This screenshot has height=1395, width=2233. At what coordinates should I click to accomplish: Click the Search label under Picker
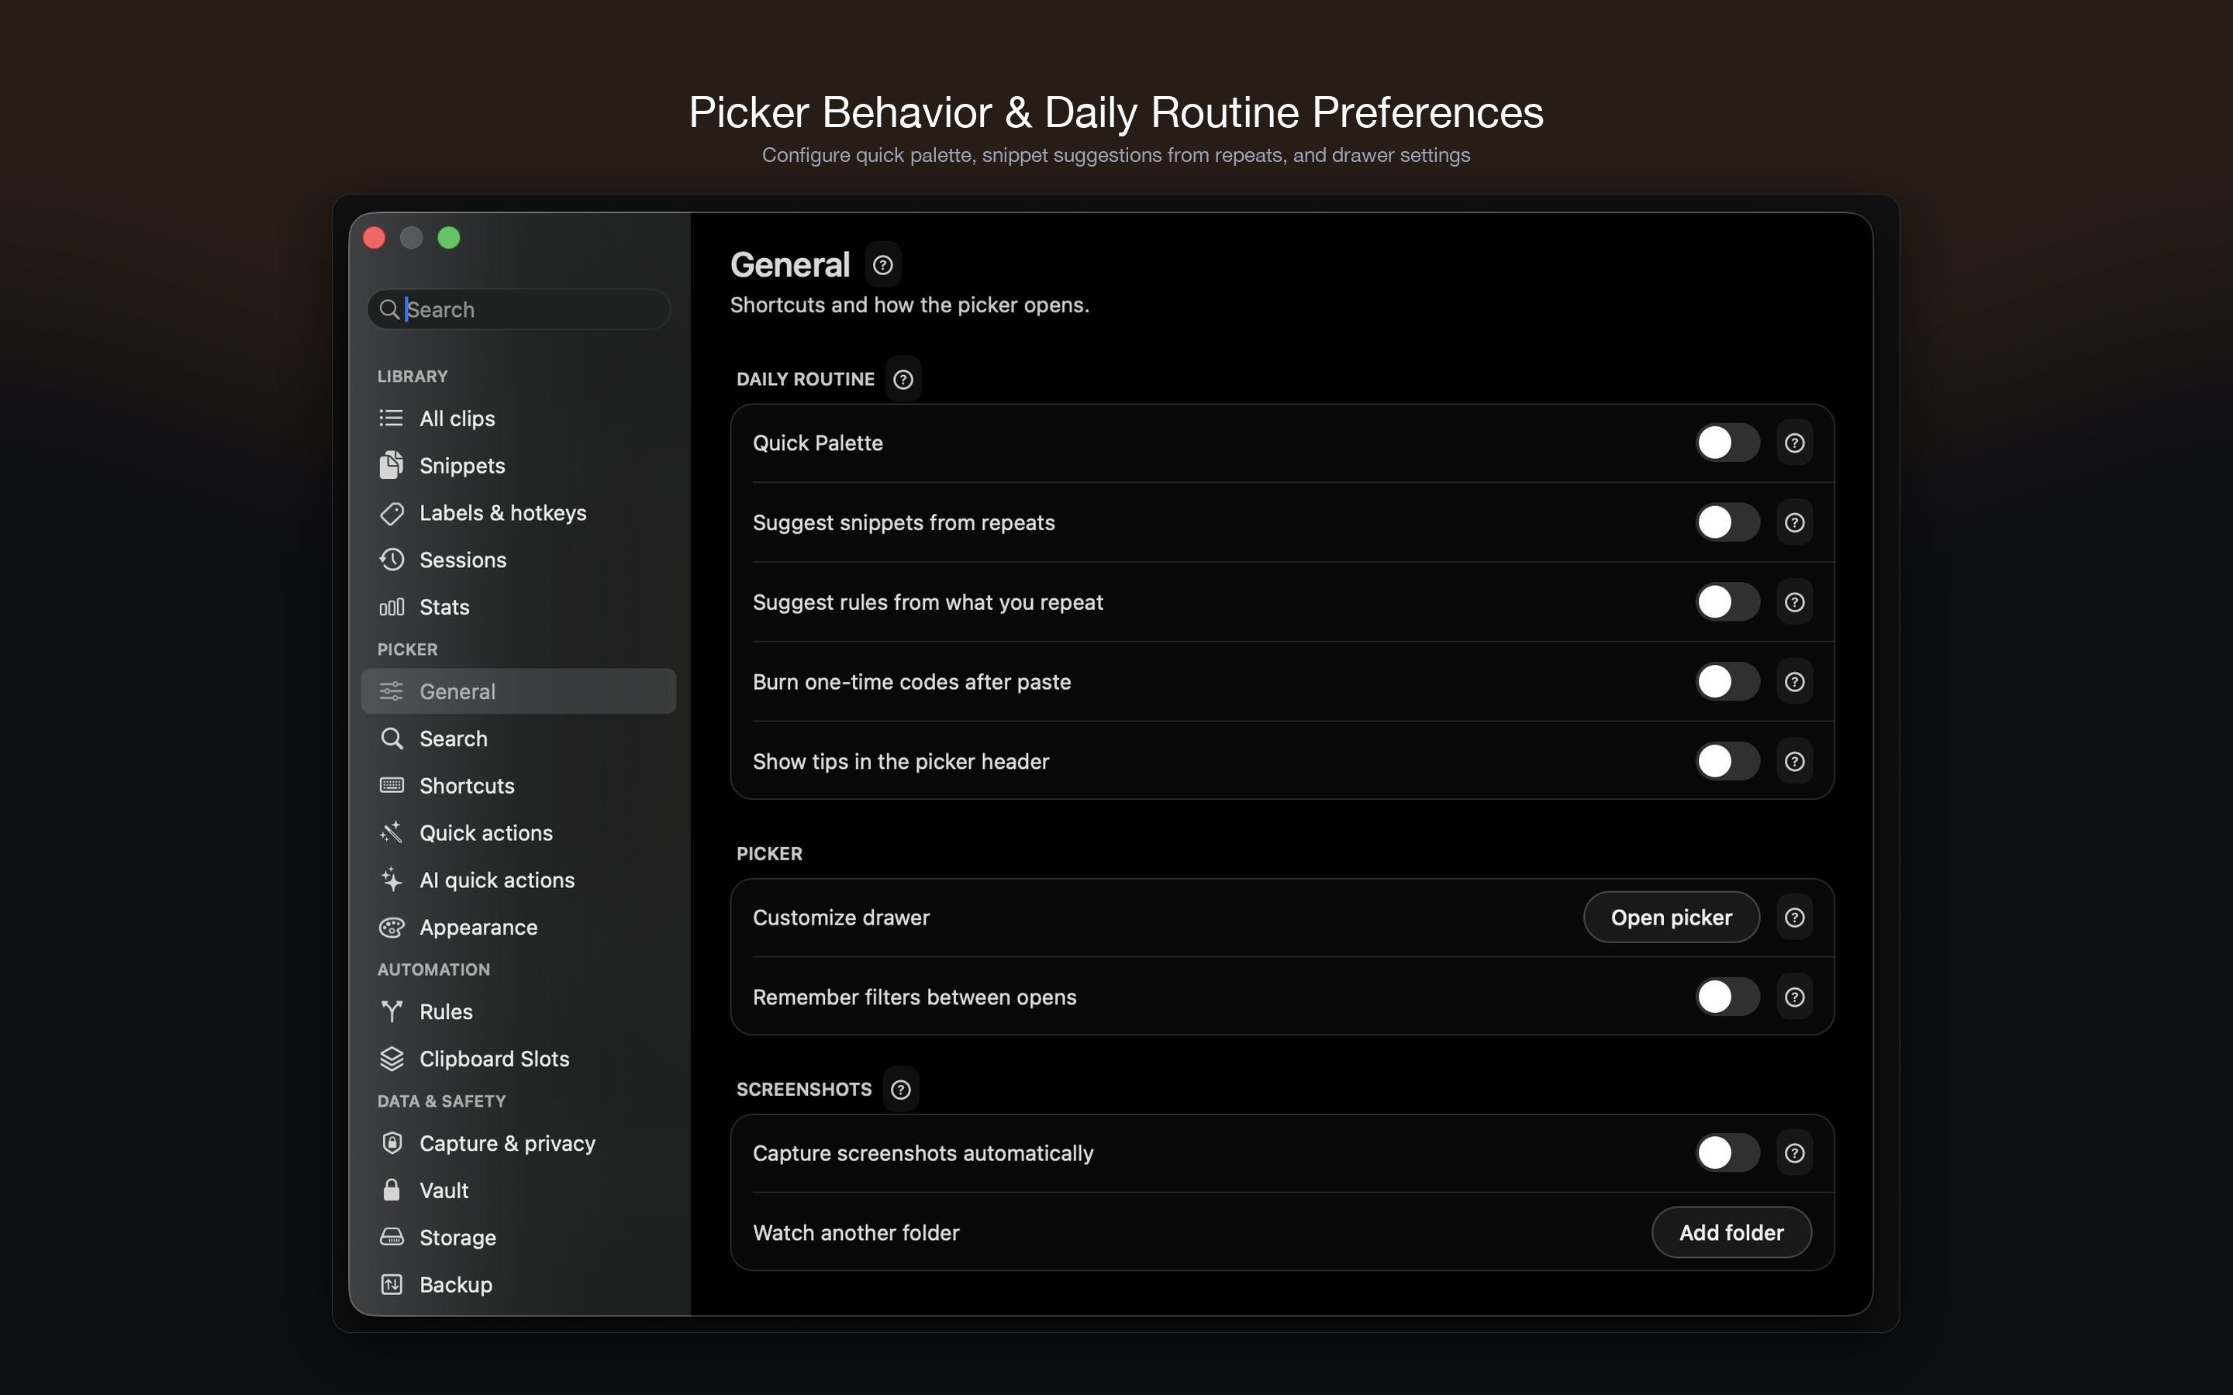(x=453, y=738)
